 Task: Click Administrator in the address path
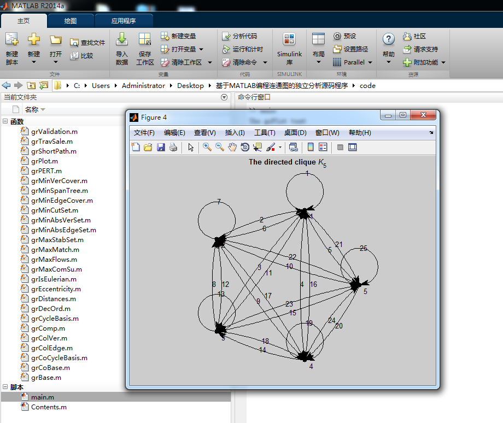143,86
